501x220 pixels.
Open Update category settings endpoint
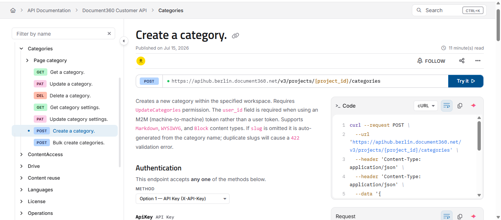coord(79,119)
